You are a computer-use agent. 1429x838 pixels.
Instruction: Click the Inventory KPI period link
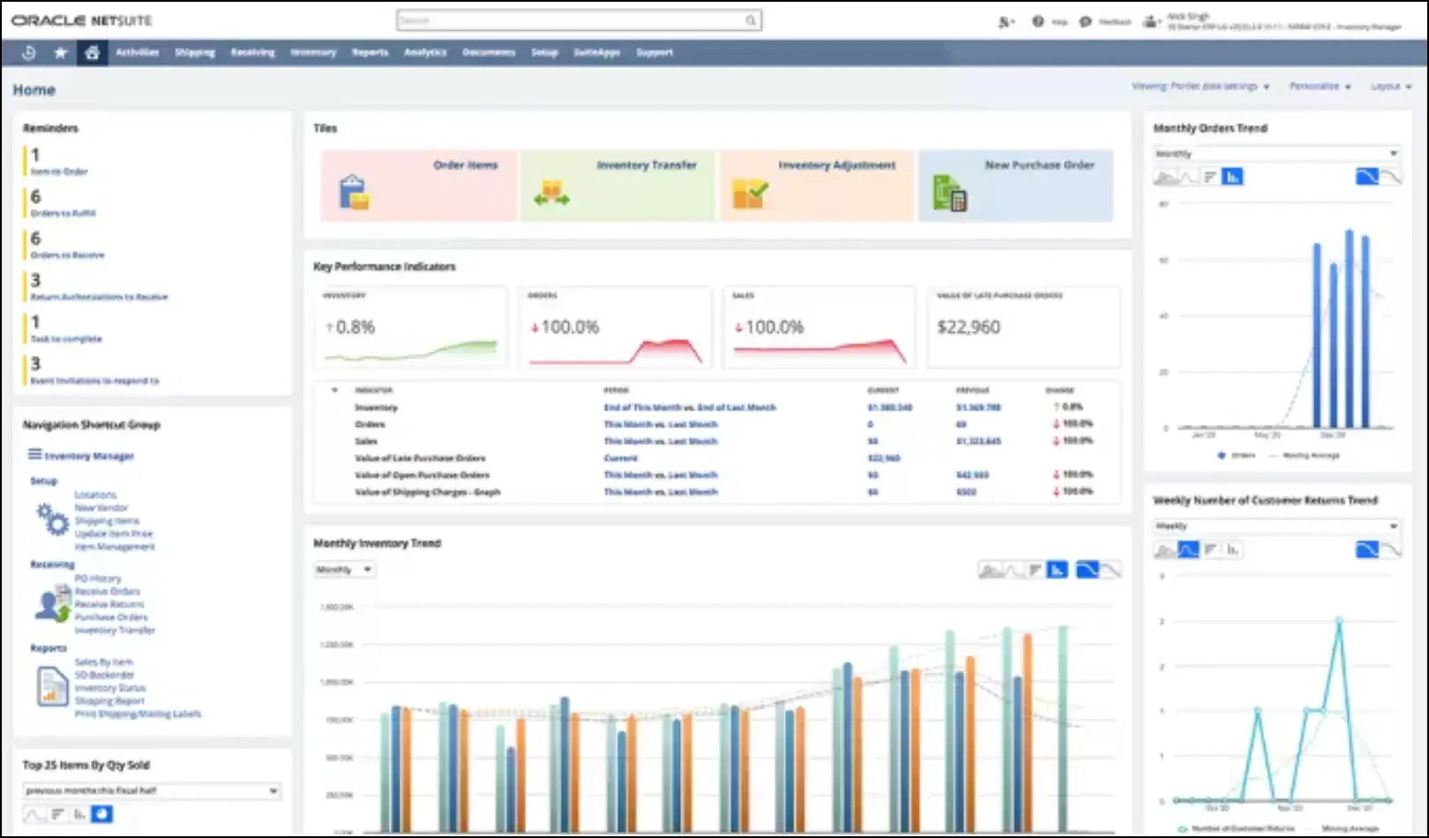(x=690, y=408)
